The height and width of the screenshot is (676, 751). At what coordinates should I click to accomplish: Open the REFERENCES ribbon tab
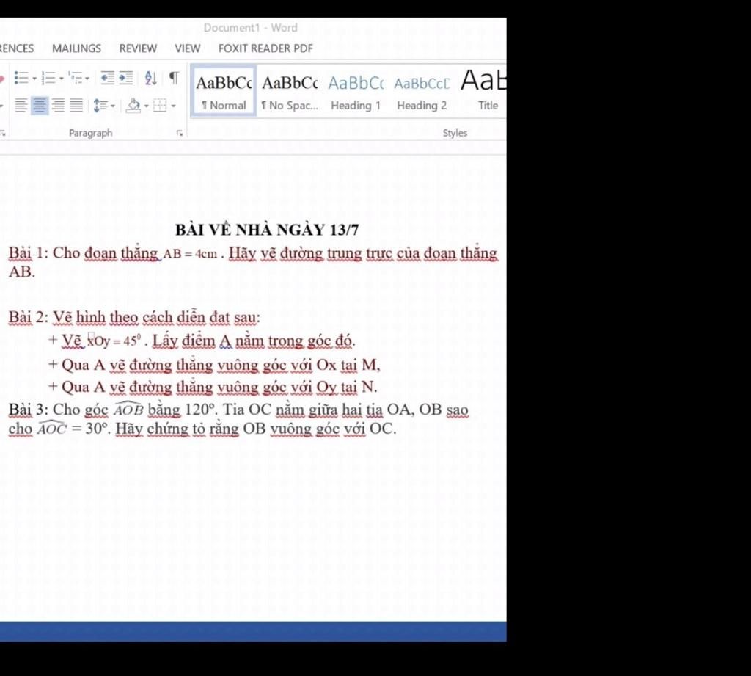tap(16, 48)
